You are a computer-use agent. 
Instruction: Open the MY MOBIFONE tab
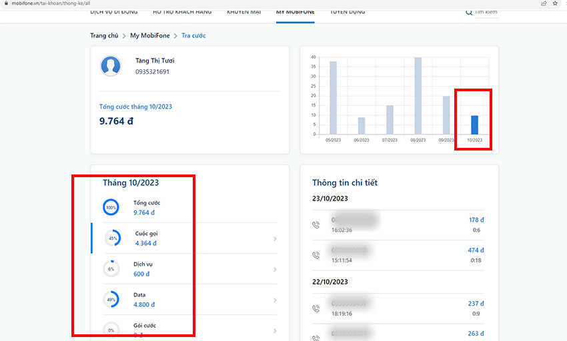coord(295,12)
